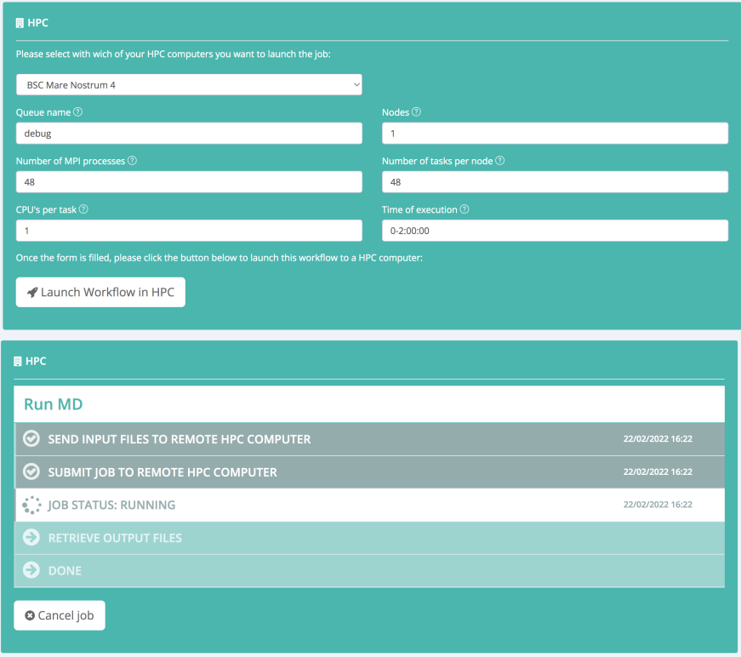
Task: Click the CPU's per task input box
Action: coord(189,231)
